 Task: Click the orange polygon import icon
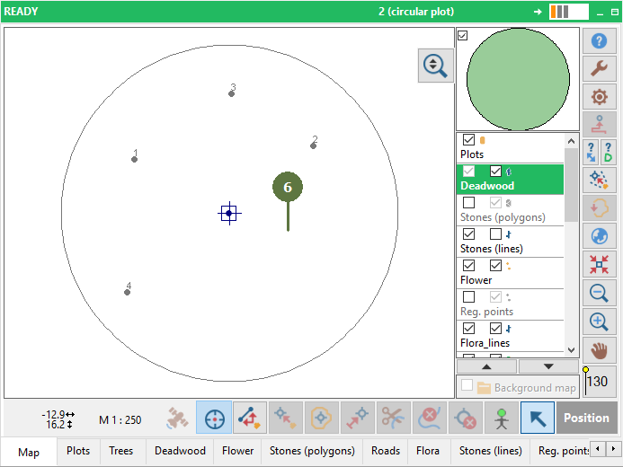click(599, 208)
